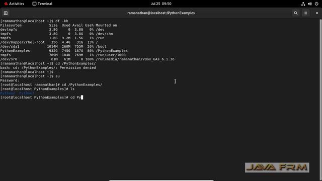The width and height of the screenshot is (322, 181).
Task: Click the 'PythonExamples' filesystem name in df output
Action: 15,51
